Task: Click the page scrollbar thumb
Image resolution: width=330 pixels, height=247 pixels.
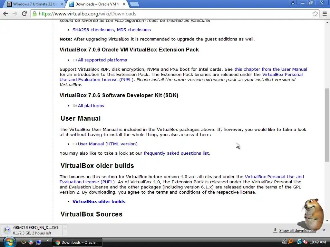Action: pos(327,125)
